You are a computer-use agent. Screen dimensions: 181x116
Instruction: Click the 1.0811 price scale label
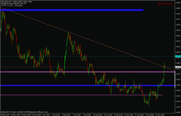[x=178, y=14]
